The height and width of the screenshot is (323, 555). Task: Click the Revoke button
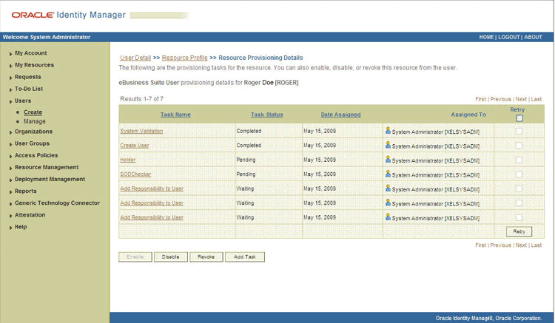[206, 257]
